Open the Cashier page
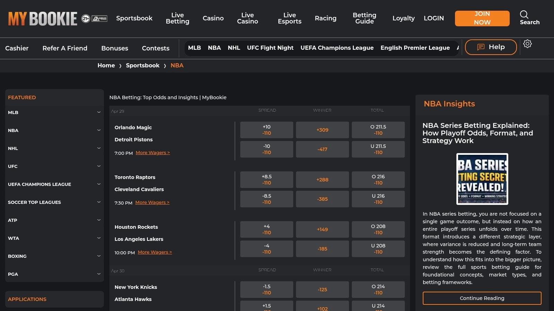This screenshot has height=311, width=554. pyautogui.click(x=17, y=48)
